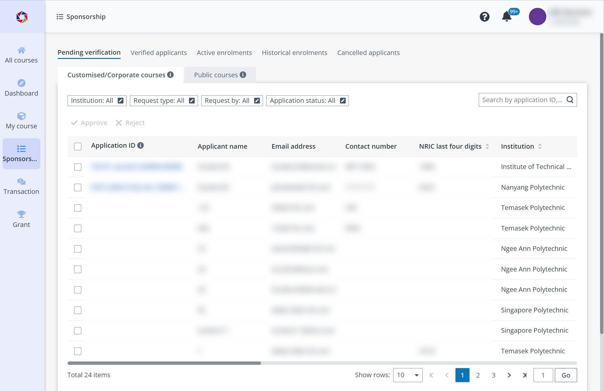The width and height of the screenshot is (604, 391).
Task: Click the Total 24 items text
Action: [89, 375]
